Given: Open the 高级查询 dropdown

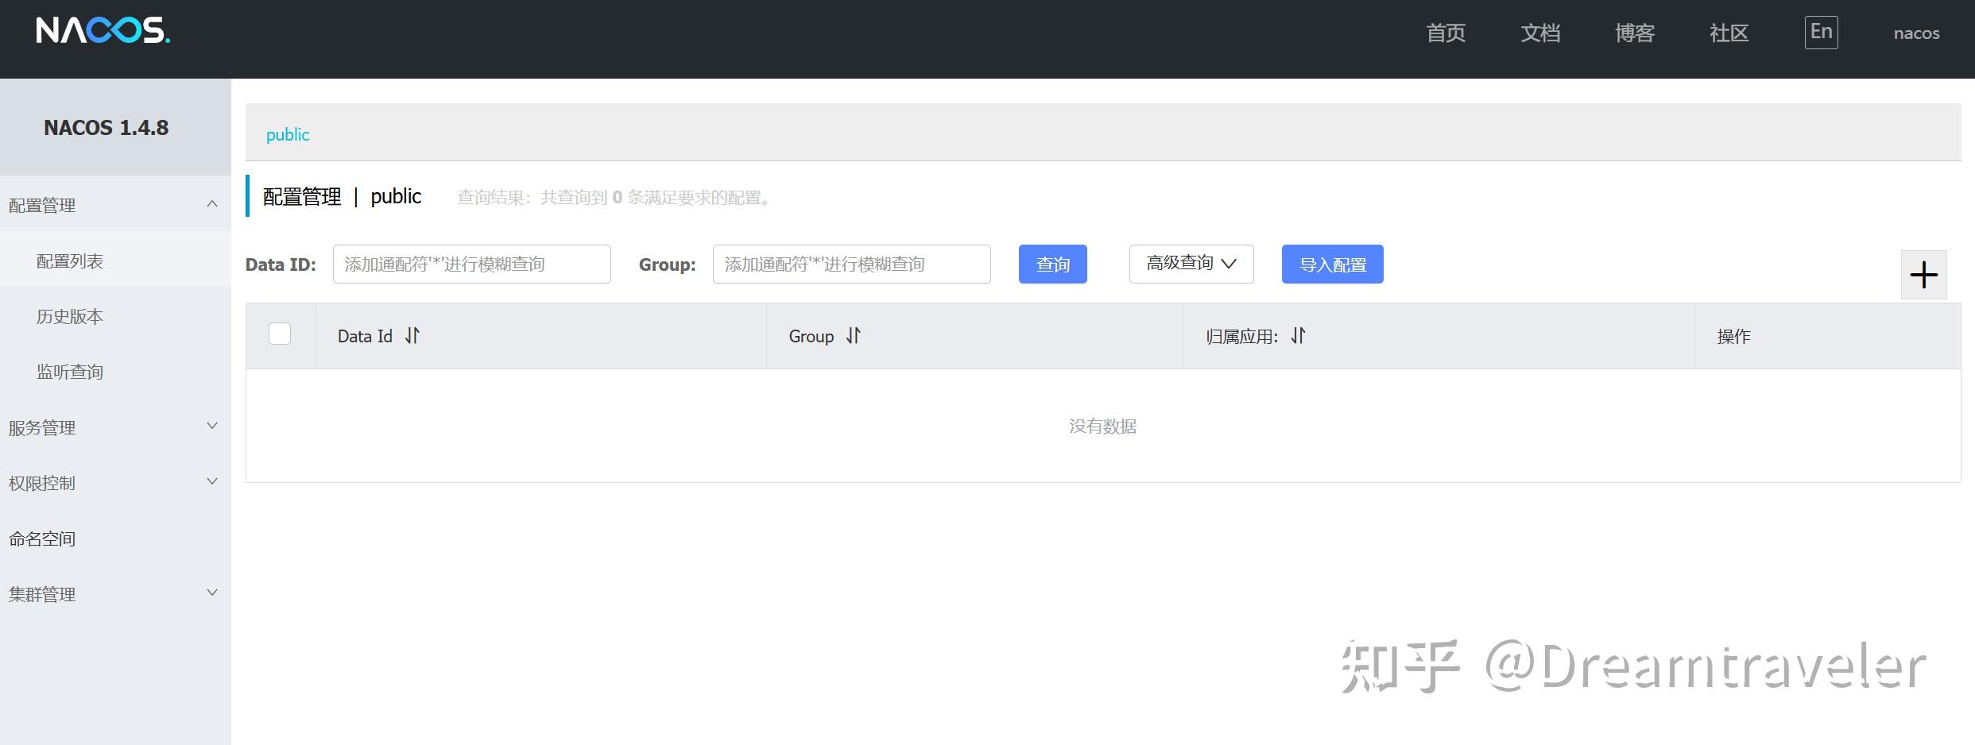Looking at the screenshot, I should point(1190,263).
